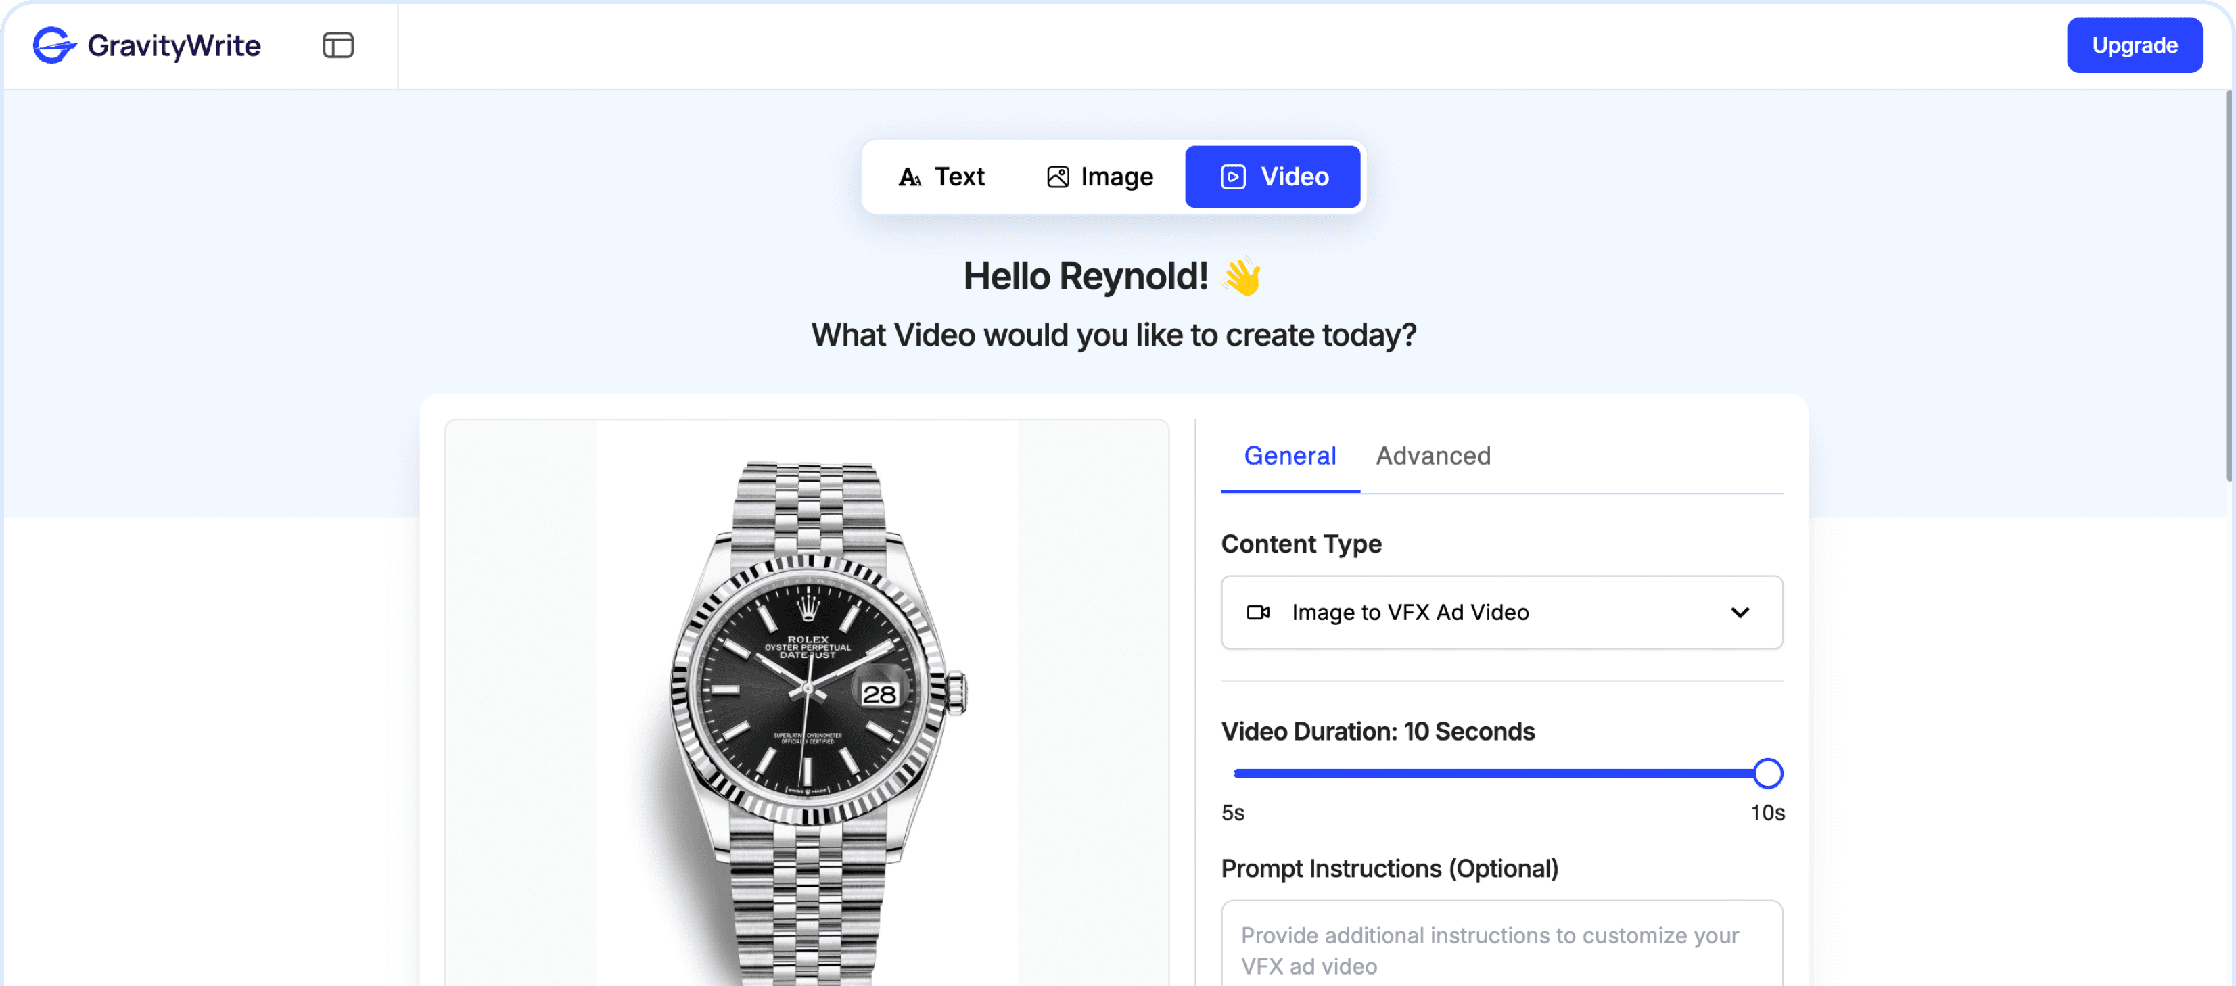
Task: Open the Advanced settings tab
Action: point(1433,456)
